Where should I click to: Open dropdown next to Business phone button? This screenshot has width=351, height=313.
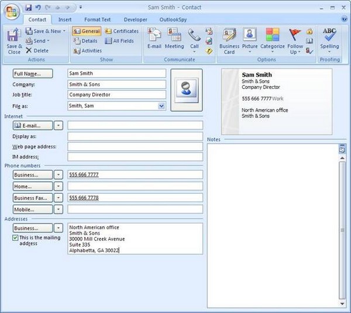[58, 174]
